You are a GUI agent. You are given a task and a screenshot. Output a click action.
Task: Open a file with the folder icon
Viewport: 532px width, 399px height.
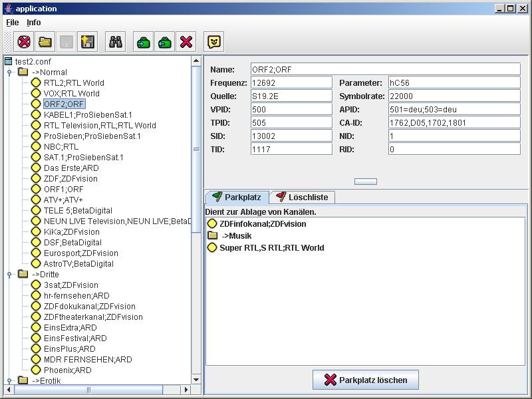point(45,42)
